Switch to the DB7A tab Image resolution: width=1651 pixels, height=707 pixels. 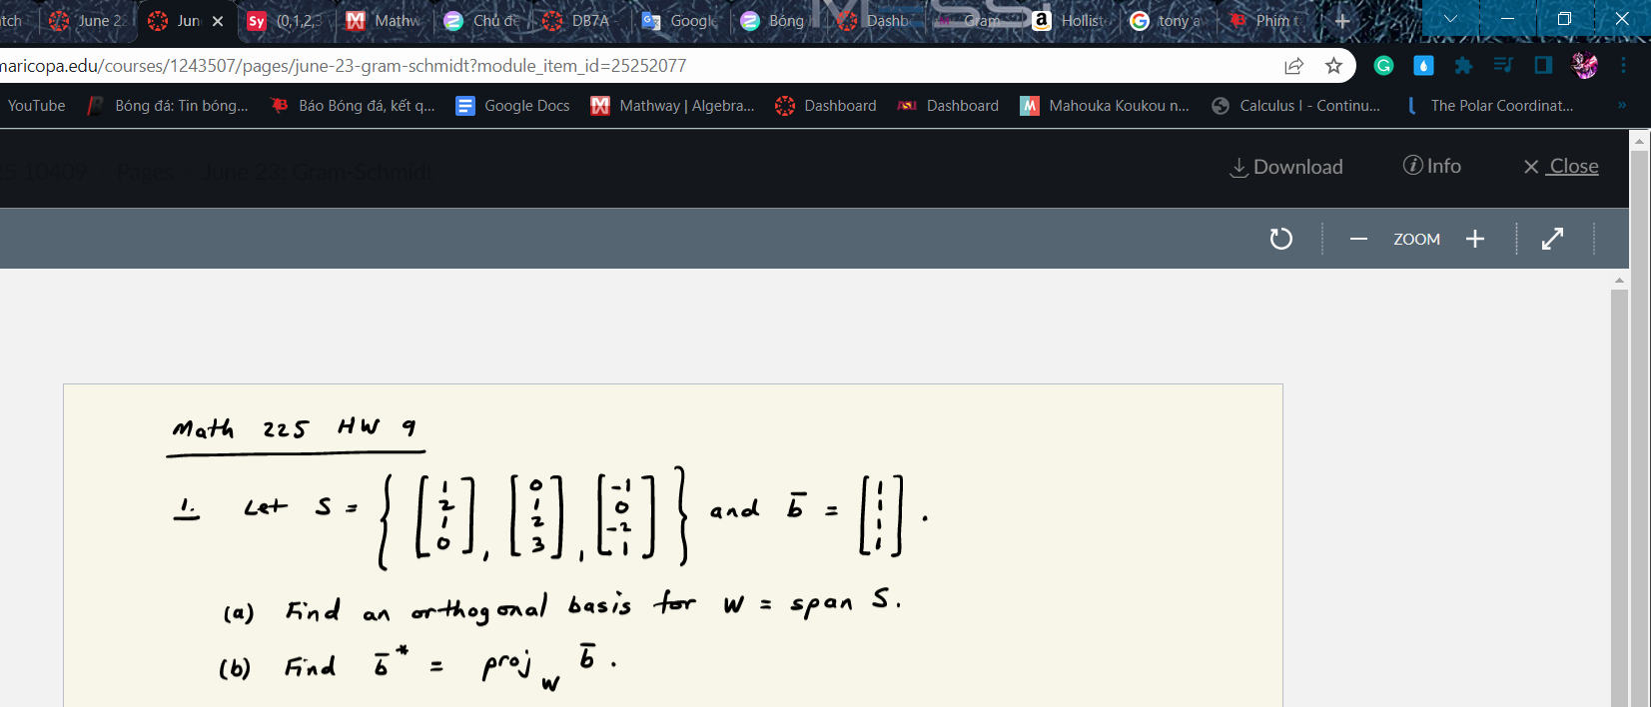pos(581,21)
